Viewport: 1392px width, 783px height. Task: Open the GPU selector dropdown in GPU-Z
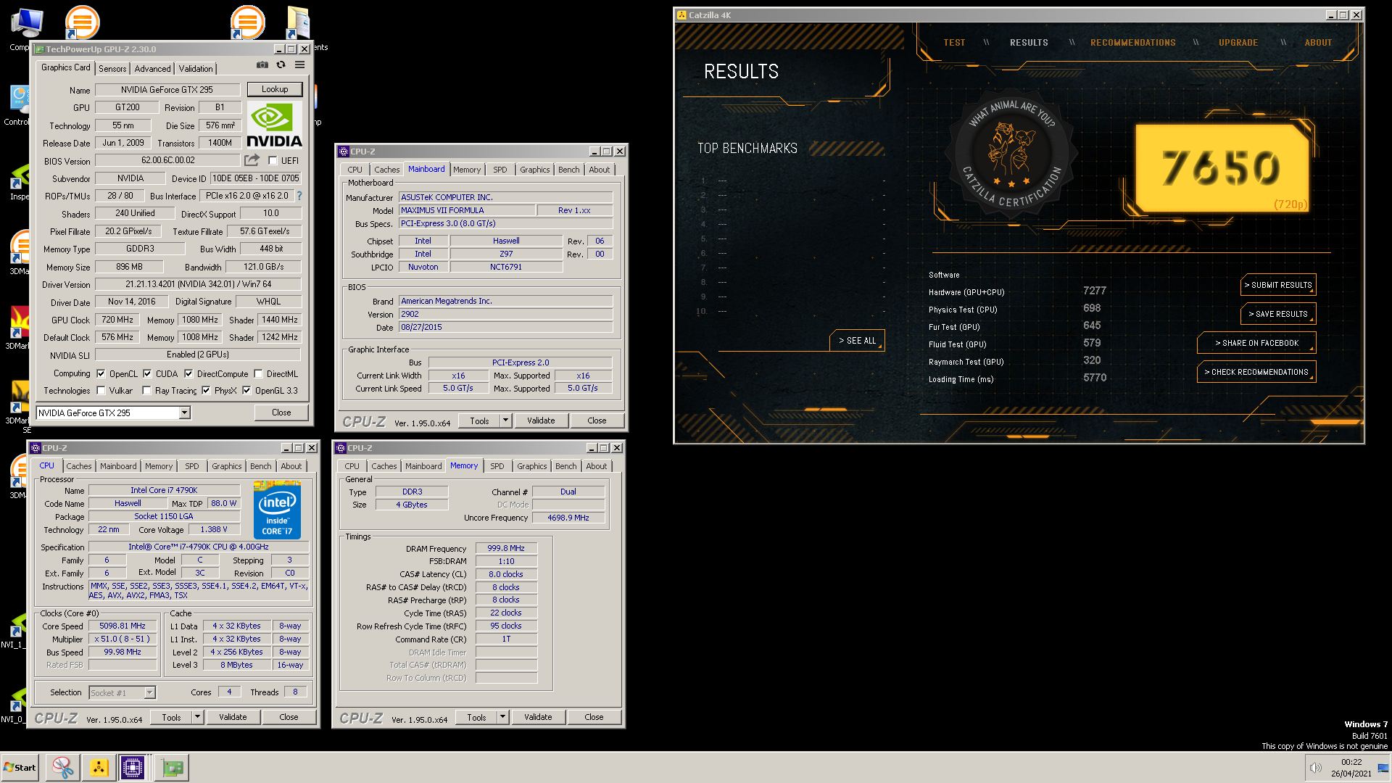(184, 413)
